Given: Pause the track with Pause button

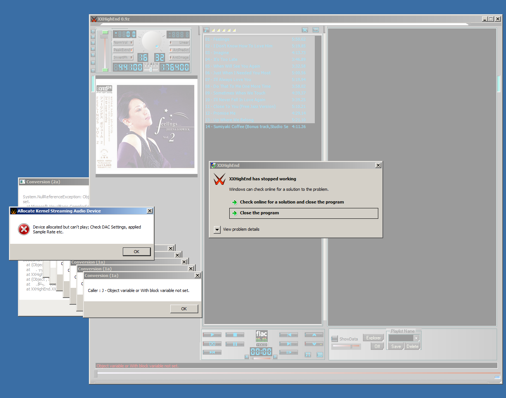Looking at the screenshot, I should (235, 344).
